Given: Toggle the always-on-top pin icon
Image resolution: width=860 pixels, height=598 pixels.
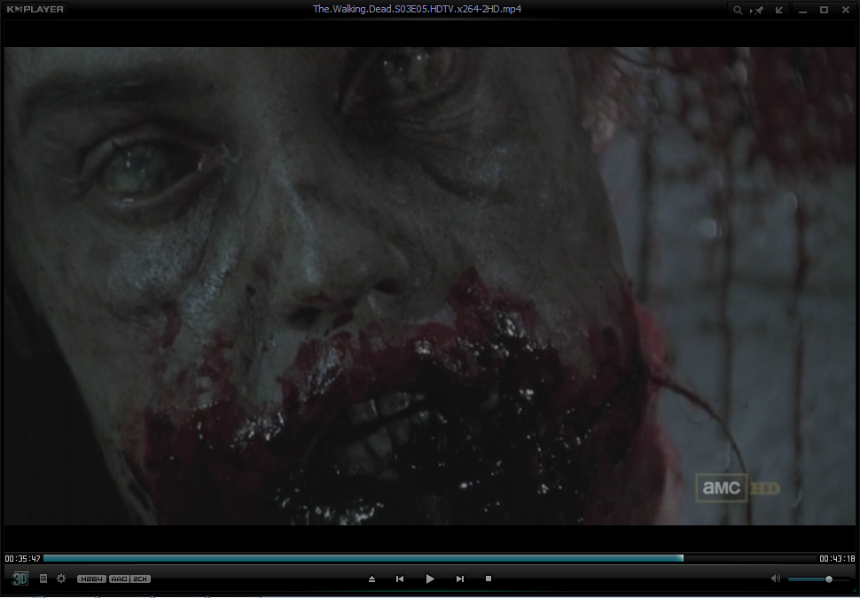Looking at the screenshot, I should click(x=758, y=10).
